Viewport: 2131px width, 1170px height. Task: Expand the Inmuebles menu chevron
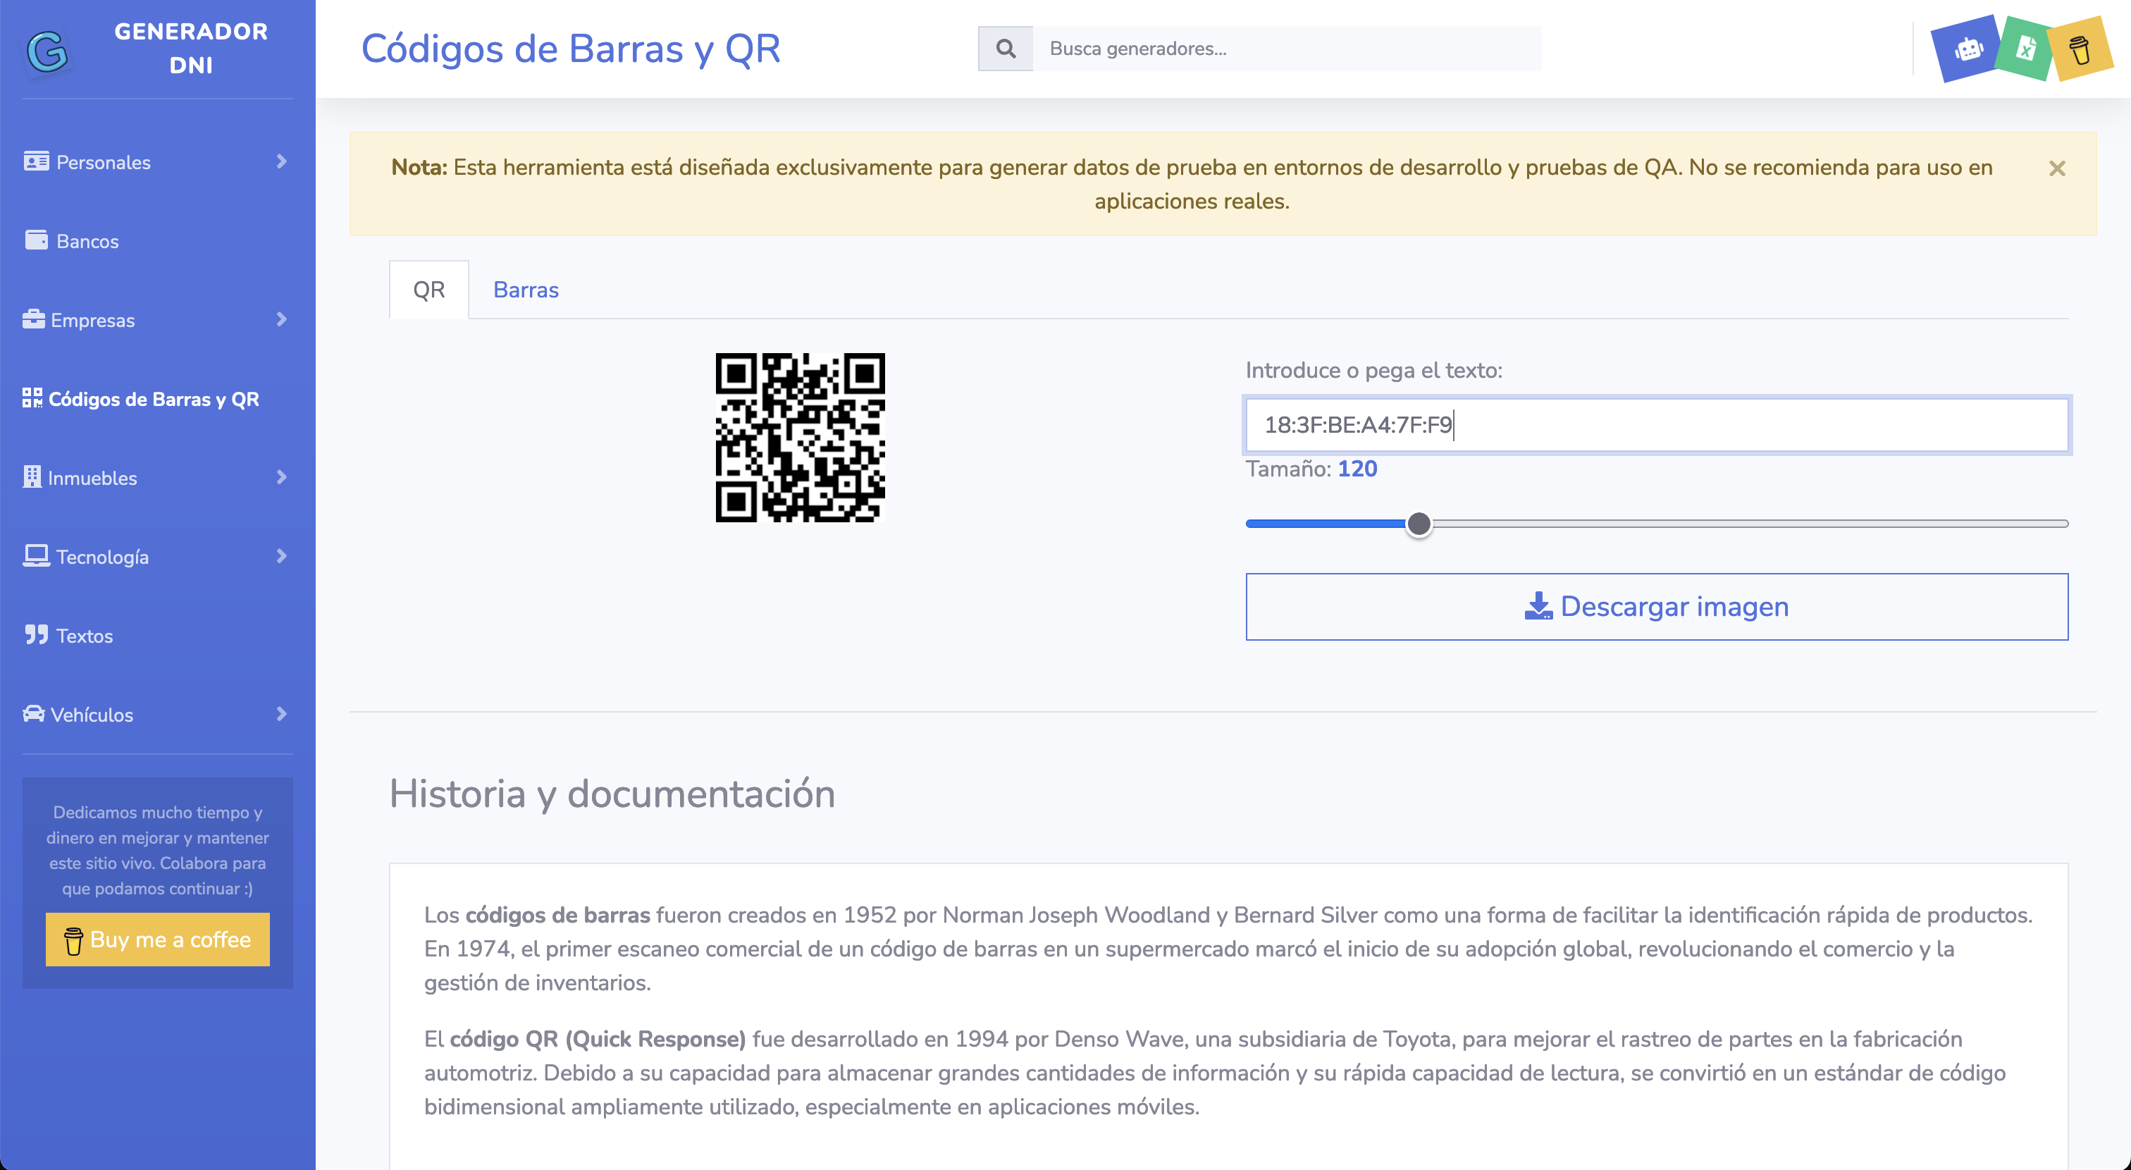click(x=281, y=477)
